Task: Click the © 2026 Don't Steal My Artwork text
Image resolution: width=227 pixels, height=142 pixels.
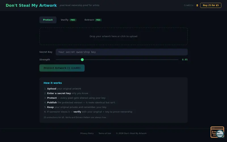Action: pos(131,133)
